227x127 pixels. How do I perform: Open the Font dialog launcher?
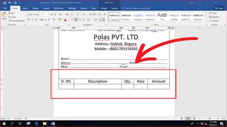click(x=68, y=25)
